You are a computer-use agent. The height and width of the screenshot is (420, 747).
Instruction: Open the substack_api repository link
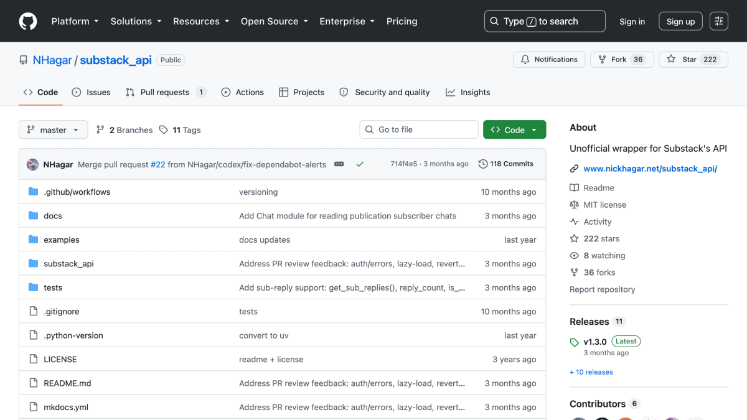point(116,60)
